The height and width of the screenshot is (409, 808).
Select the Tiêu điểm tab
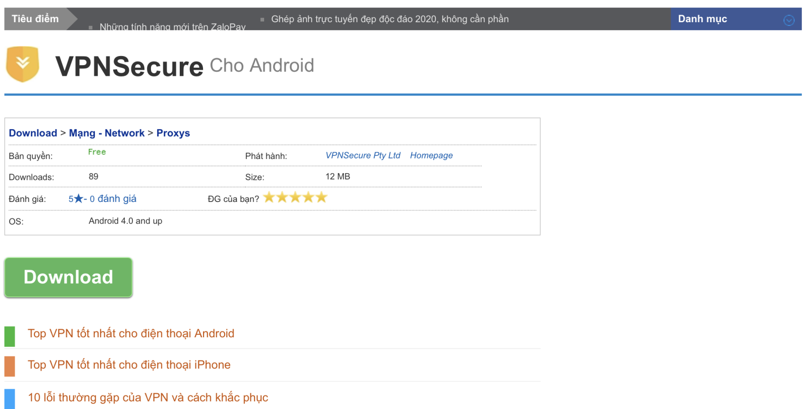(x=35, y=19)
